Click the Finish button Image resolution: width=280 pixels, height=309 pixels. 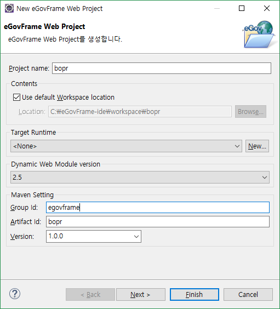point(195,295)
